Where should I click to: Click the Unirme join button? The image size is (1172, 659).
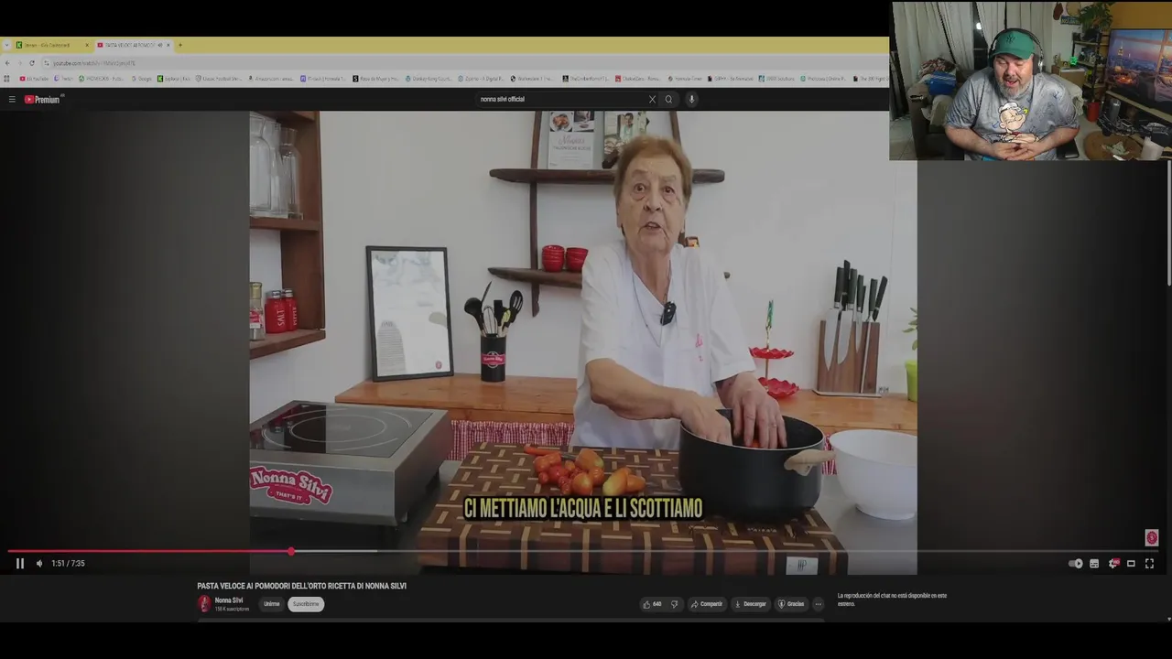(272, 604)
